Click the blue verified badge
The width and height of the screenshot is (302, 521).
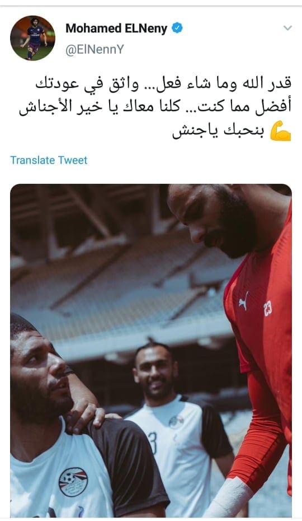point(177,28)
